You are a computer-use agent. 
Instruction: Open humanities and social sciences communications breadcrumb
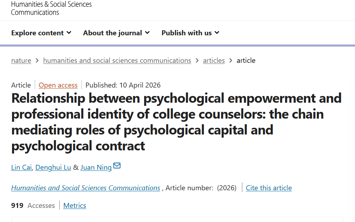click(117, 60)
